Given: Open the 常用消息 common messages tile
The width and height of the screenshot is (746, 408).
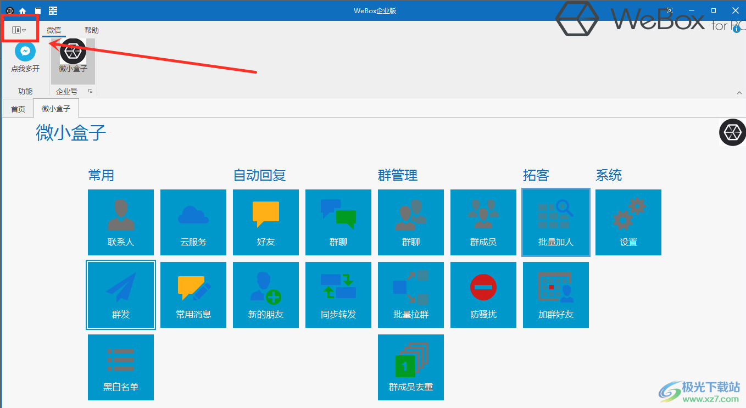Looking at the screenshot, I should 193,295.
